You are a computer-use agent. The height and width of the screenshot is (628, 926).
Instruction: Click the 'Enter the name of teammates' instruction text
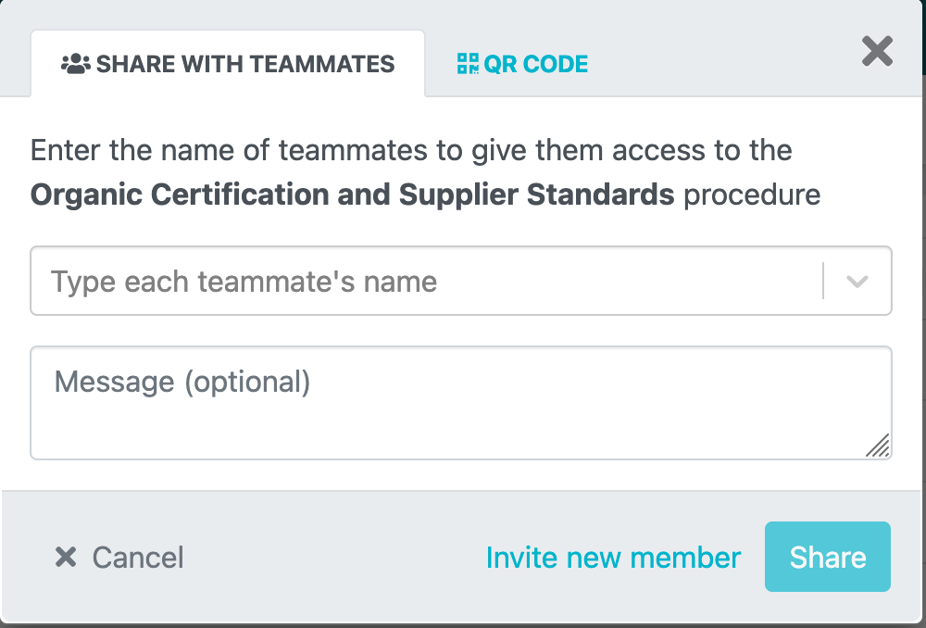411,150
